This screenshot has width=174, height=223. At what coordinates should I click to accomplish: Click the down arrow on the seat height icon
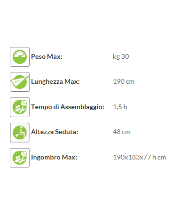[17, 135]
